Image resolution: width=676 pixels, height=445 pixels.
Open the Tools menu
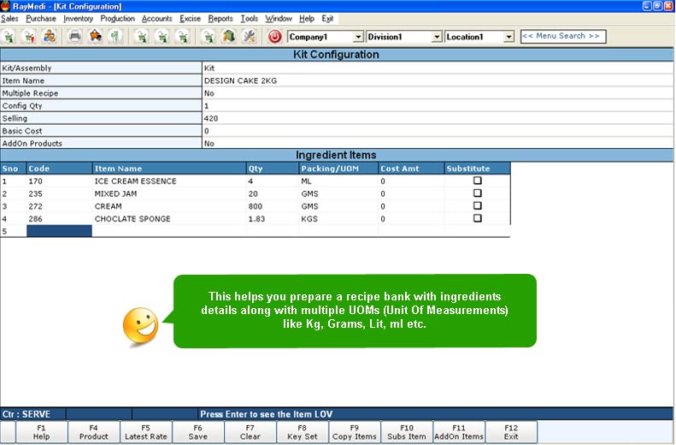tap(250, 19)
